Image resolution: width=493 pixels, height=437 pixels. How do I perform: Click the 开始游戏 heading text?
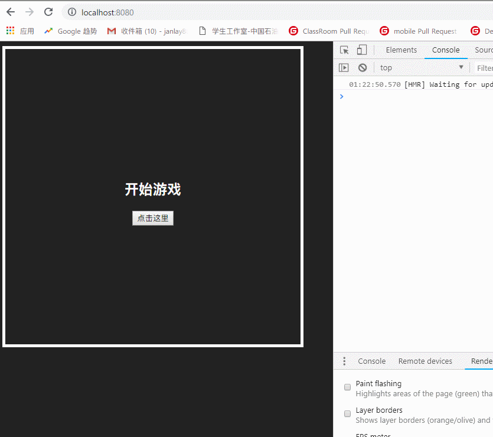pos(153,189)
